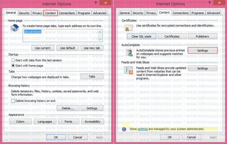The width and height of the screenshot is (227, 144).
Task: Switch to General tab in right window
Action: 124,13
